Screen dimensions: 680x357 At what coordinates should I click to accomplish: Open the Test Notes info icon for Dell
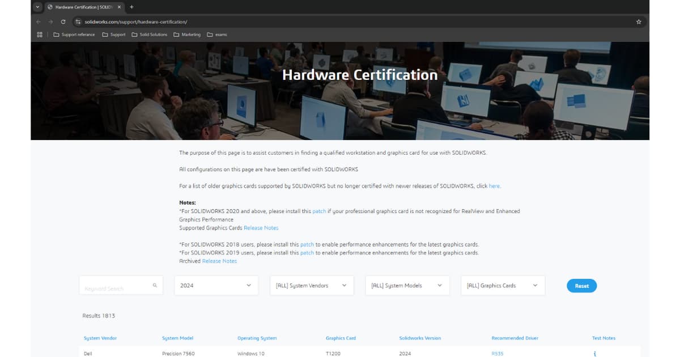(594, 354)
